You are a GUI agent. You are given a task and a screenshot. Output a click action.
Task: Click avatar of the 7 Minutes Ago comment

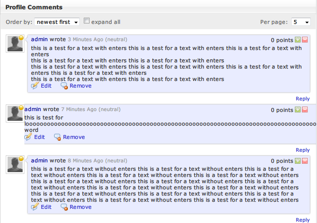15,113
